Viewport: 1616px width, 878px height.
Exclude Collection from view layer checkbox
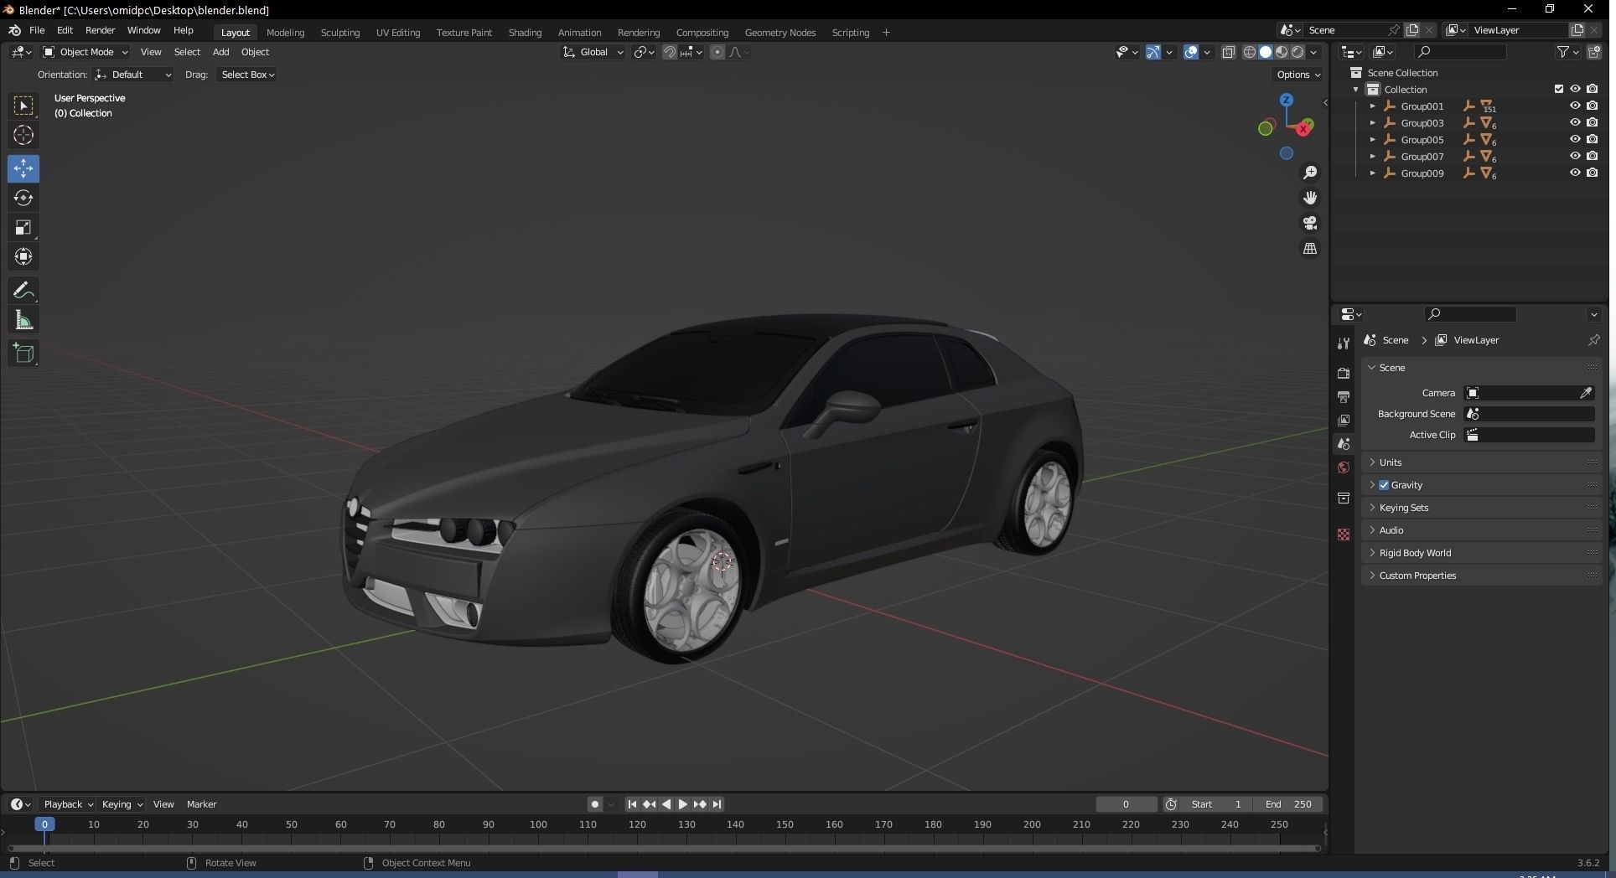pyautogui.click(x=1559, y=89)
